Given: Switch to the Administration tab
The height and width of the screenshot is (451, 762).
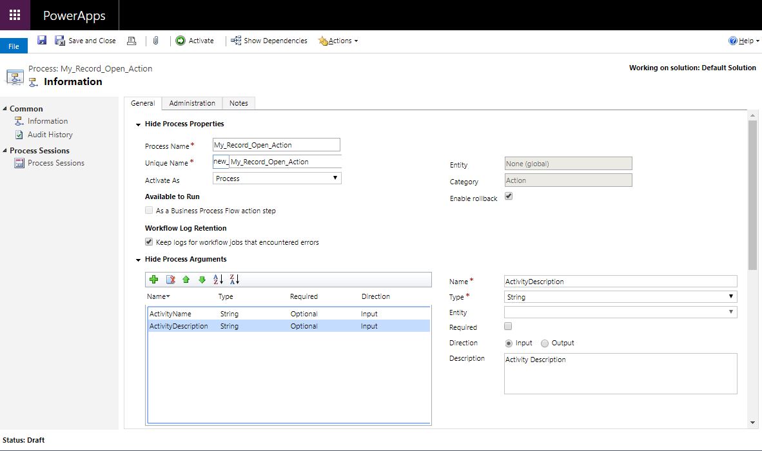Looking at the screenshot, I should click(x=191, y=102).
